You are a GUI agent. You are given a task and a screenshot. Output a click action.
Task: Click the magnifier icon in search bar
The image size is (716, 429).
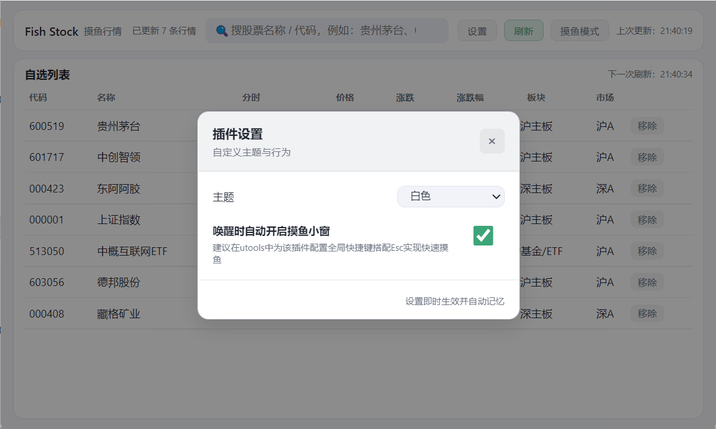coord(222,30)
